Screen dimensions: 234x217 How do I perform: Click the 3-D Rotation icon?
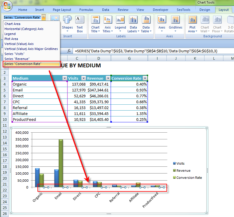pos(230,20)
